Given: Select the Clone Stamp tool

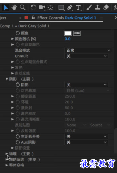Looking at the screenshot, I should (x=97, y=8).
